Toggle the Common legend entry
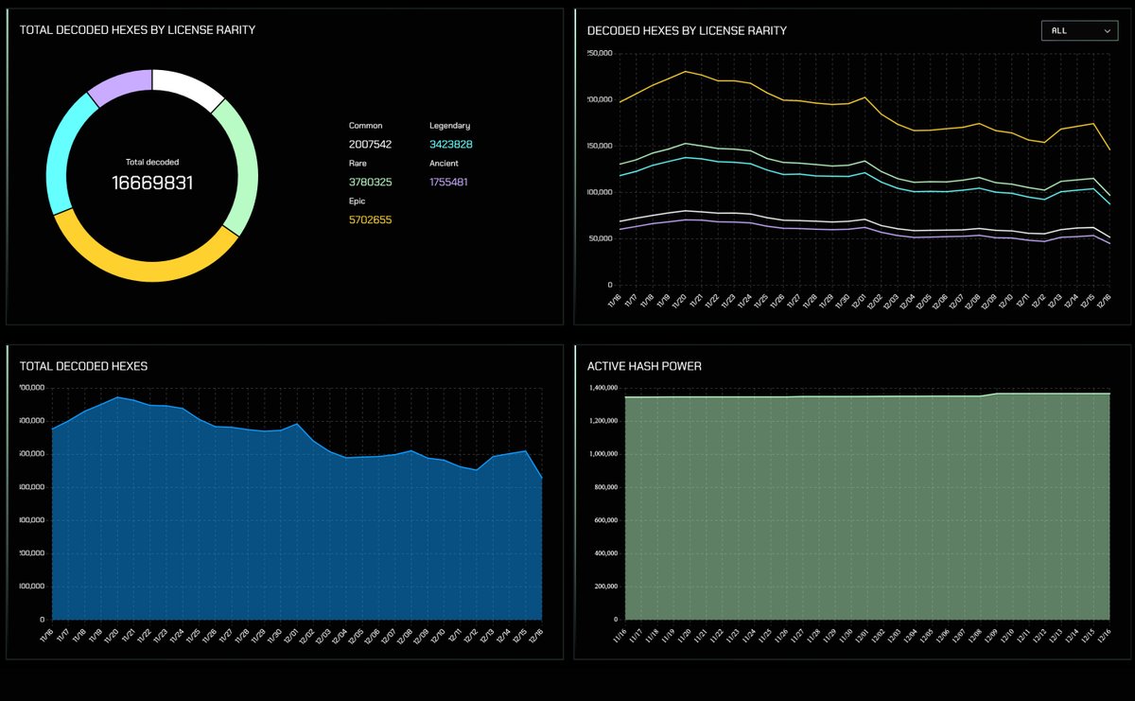 tap(364, 125)
